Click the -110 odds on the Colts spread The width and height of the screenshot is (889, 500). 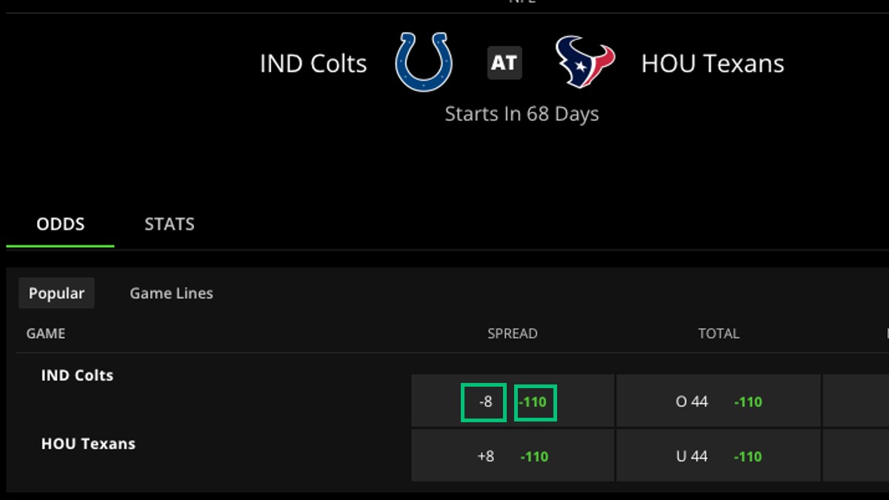coord(533,401)
